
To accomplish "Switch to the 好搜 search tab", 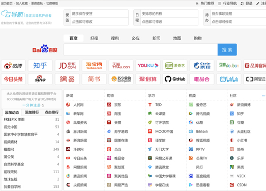I will [94, 38].
